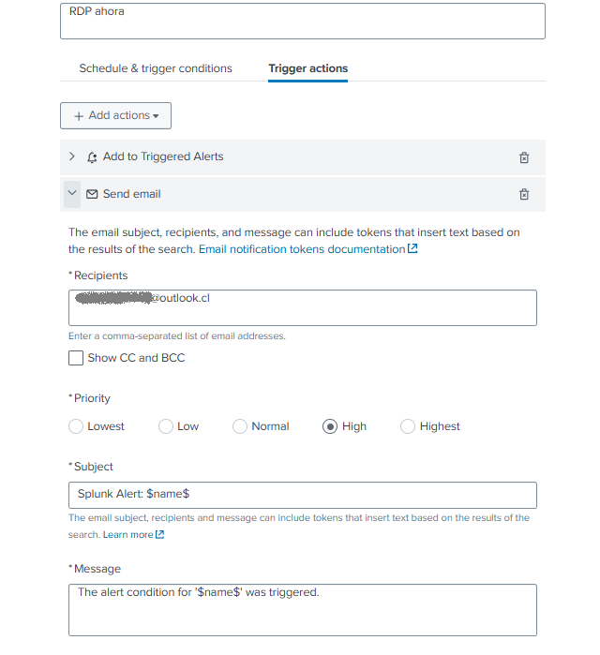Switch to Schedule & trigger conditions tab
The image size is (600, 655).
[156, 68]
